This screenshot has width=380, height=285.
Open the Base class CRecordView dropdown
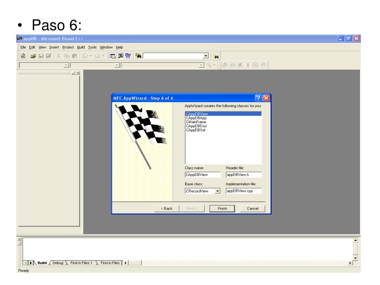point(217,191)
